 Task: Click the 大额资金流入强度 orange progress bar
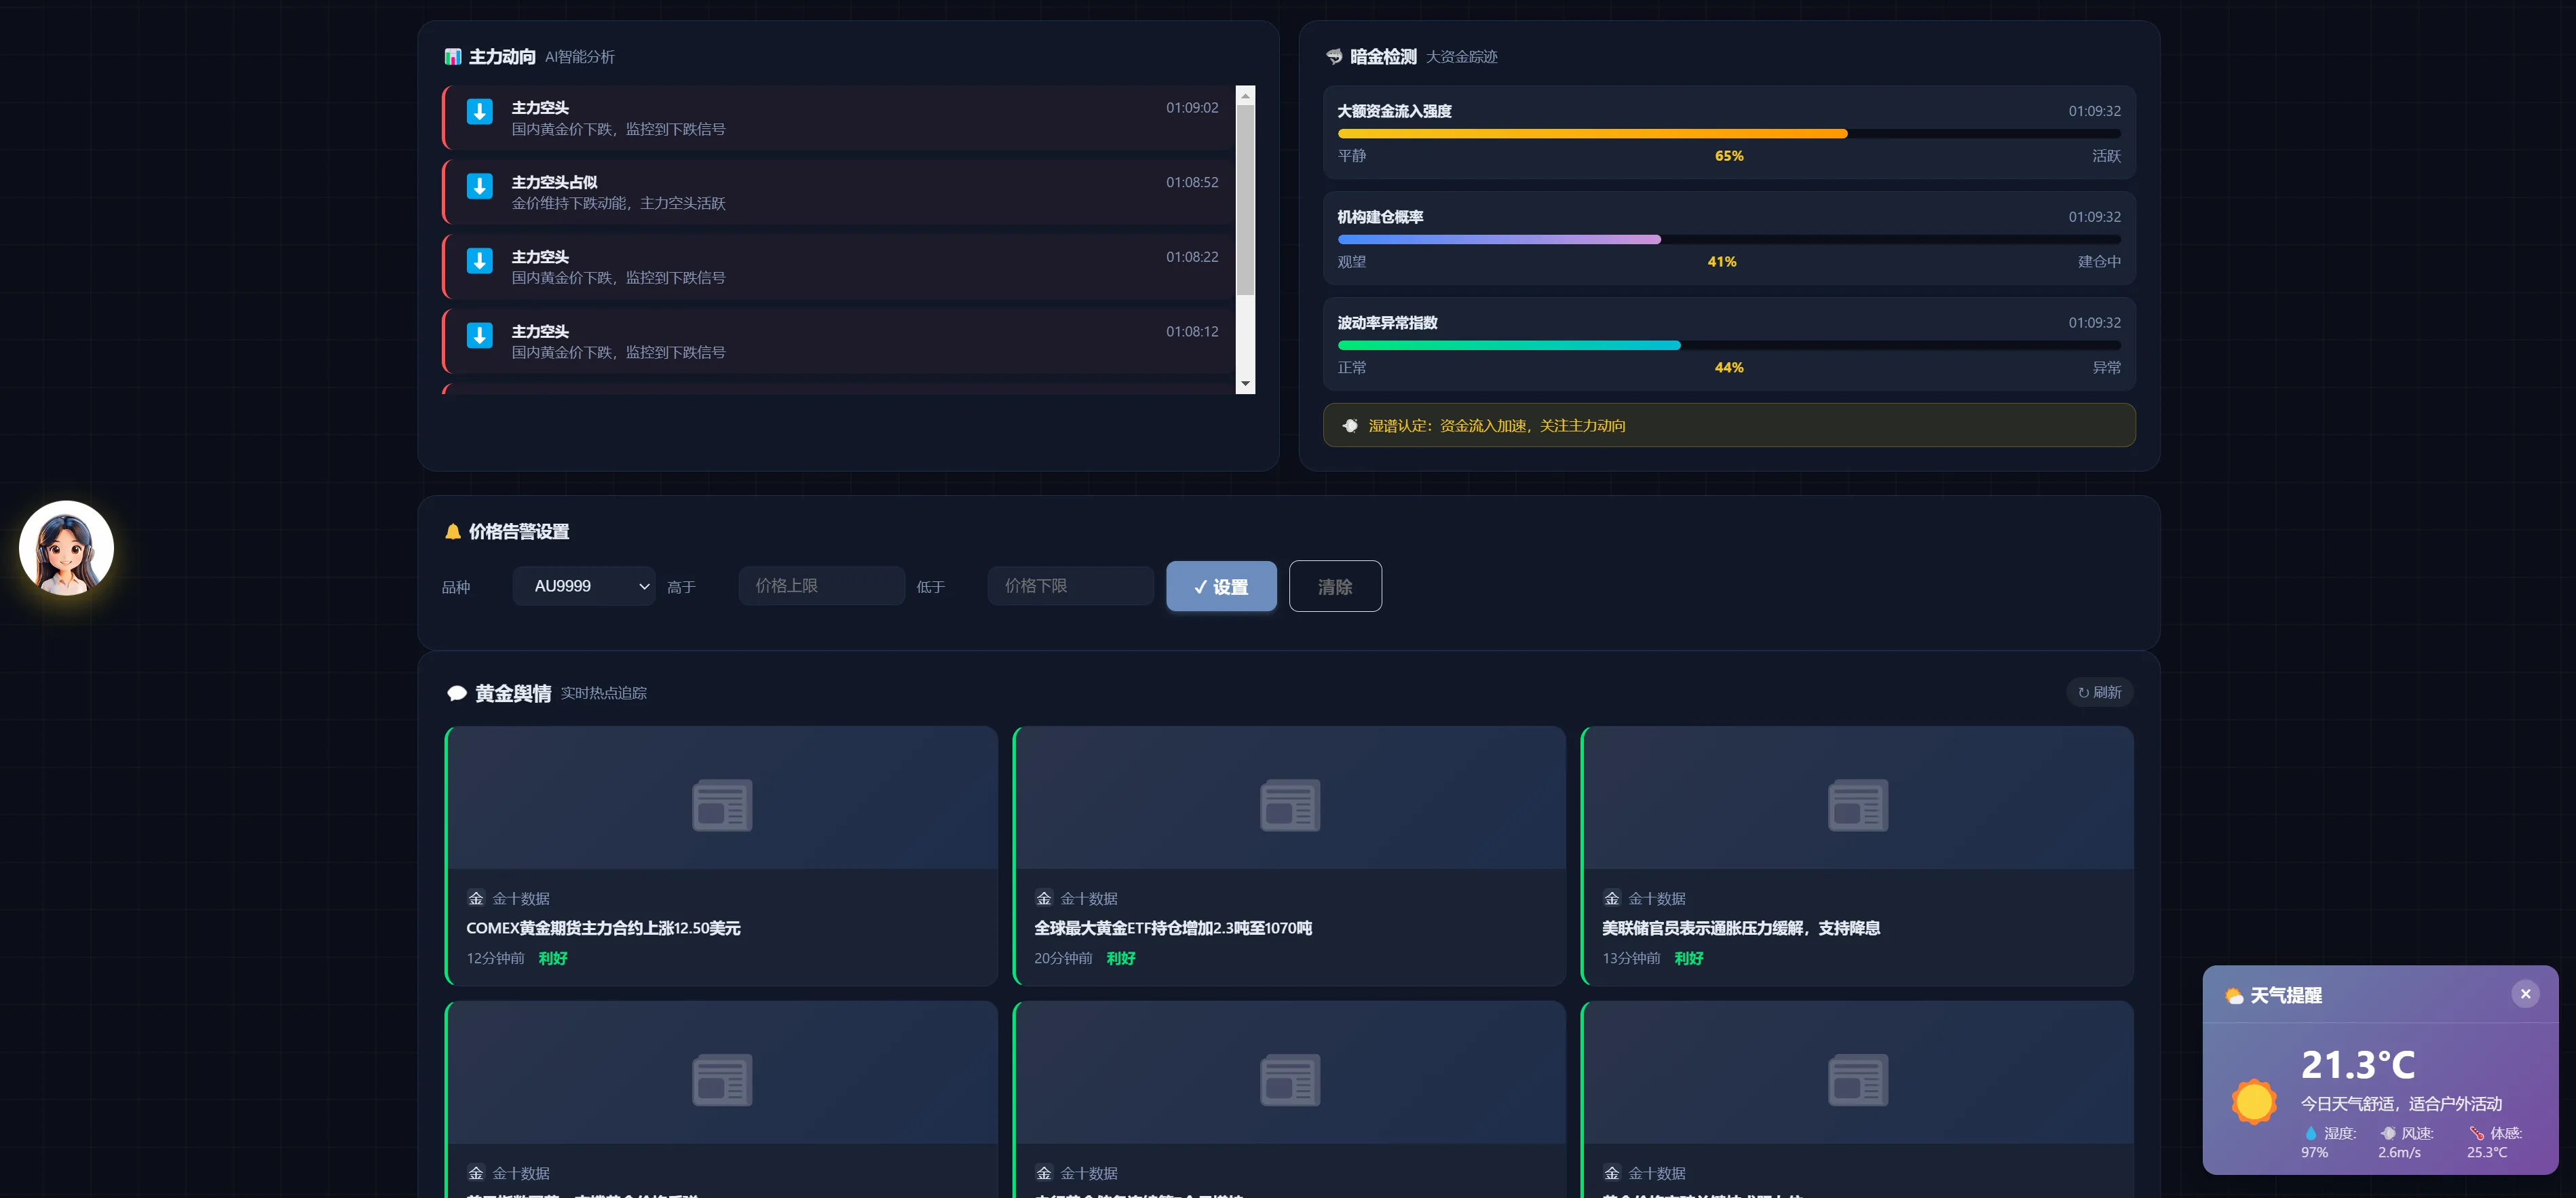[1592, 134]
